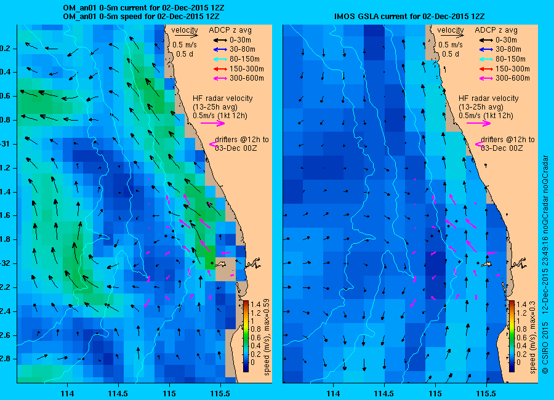Image resolution: width=554 pixels, height=400 pixels.
Task: Click the 'IMOS GSLA current' title
Action: click(x=409, y=17)
